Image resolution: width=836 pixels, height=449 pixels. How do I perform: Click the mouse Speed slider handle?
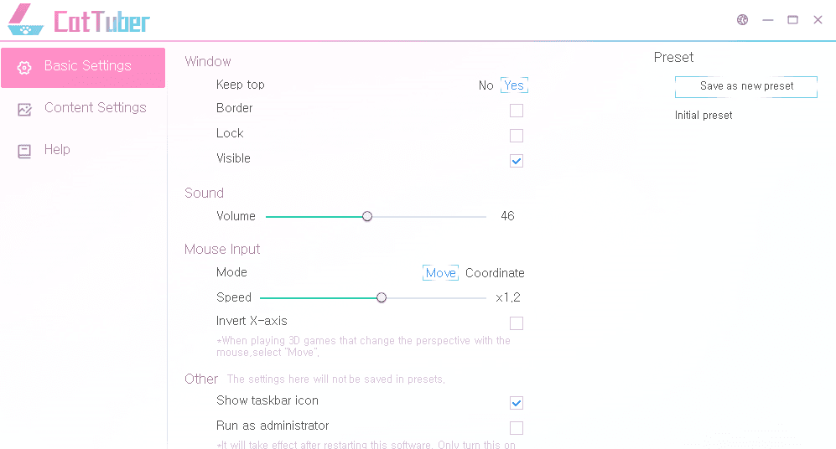pyautogui.click(x=382, y=297)
